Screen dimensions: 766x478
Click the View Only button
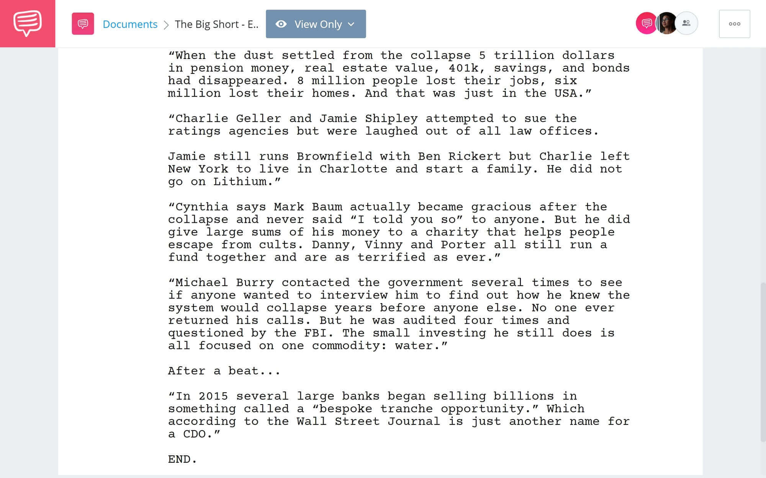(x=315, y=24)
